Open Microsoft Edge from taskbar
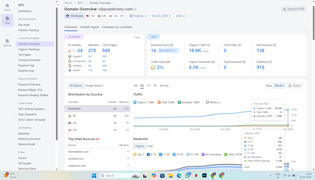This screenshot has height=180, width=315. (x=179, y=175)
